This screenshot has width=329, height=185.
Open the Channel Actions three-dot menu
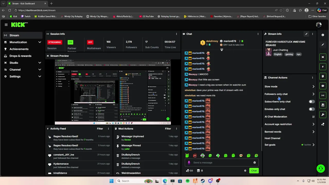312,78
